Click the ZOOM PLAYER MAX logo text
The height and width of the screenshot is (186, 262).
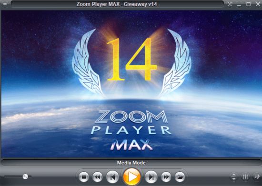[131, 130]
